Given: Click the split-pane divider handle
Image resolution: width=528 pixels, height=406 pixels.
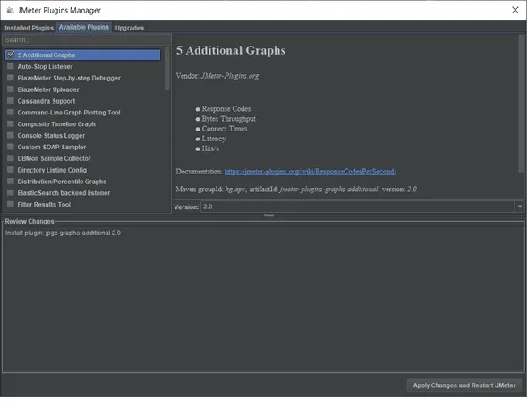Looking at the screenshot, I should pyautogui.click(x=268, y=216).
